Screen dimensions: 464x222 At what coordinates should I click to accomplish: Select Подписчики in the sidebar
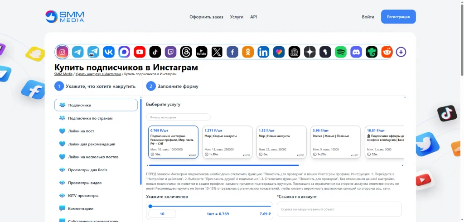click(x=96, y=105)
